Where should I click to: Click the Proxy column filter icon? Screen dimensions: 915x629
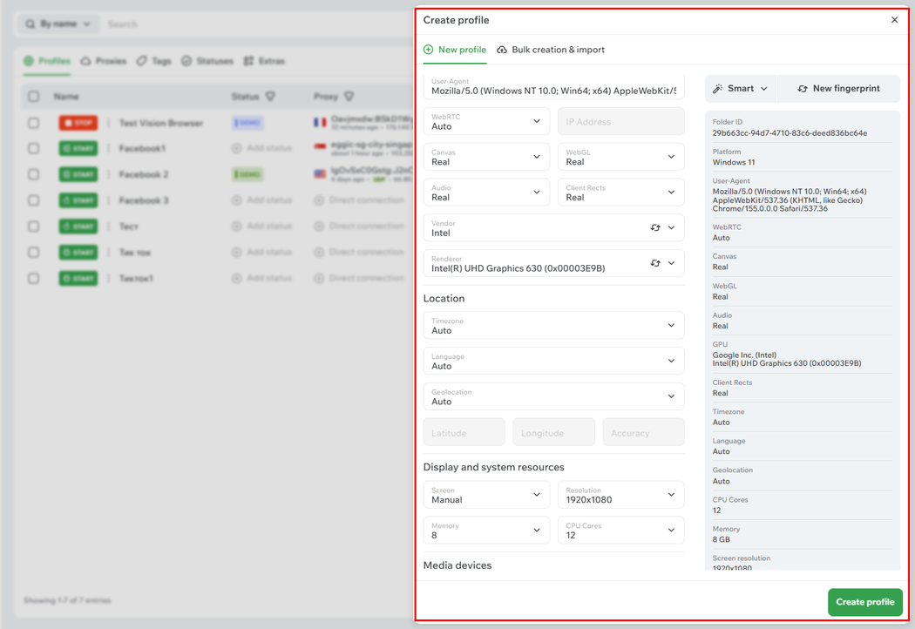[x=349, y=97]
